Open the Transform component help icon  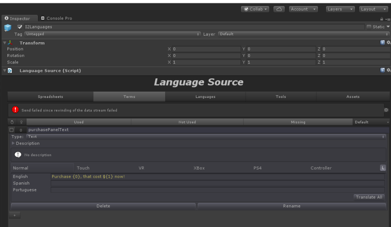(x=382, y=43)
